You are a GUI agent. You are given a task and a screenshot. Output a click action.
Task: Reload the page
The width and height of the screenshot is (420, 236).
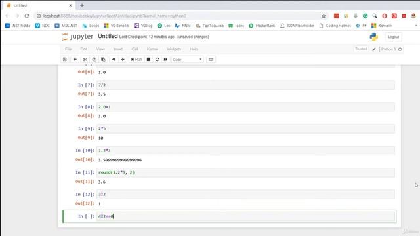(27, 16)
